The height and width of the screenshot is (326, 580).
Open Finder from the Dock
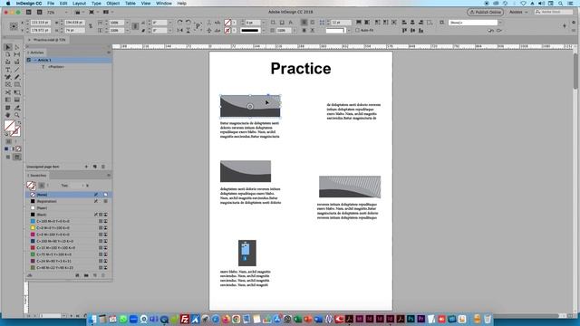[x=92, y=319]
